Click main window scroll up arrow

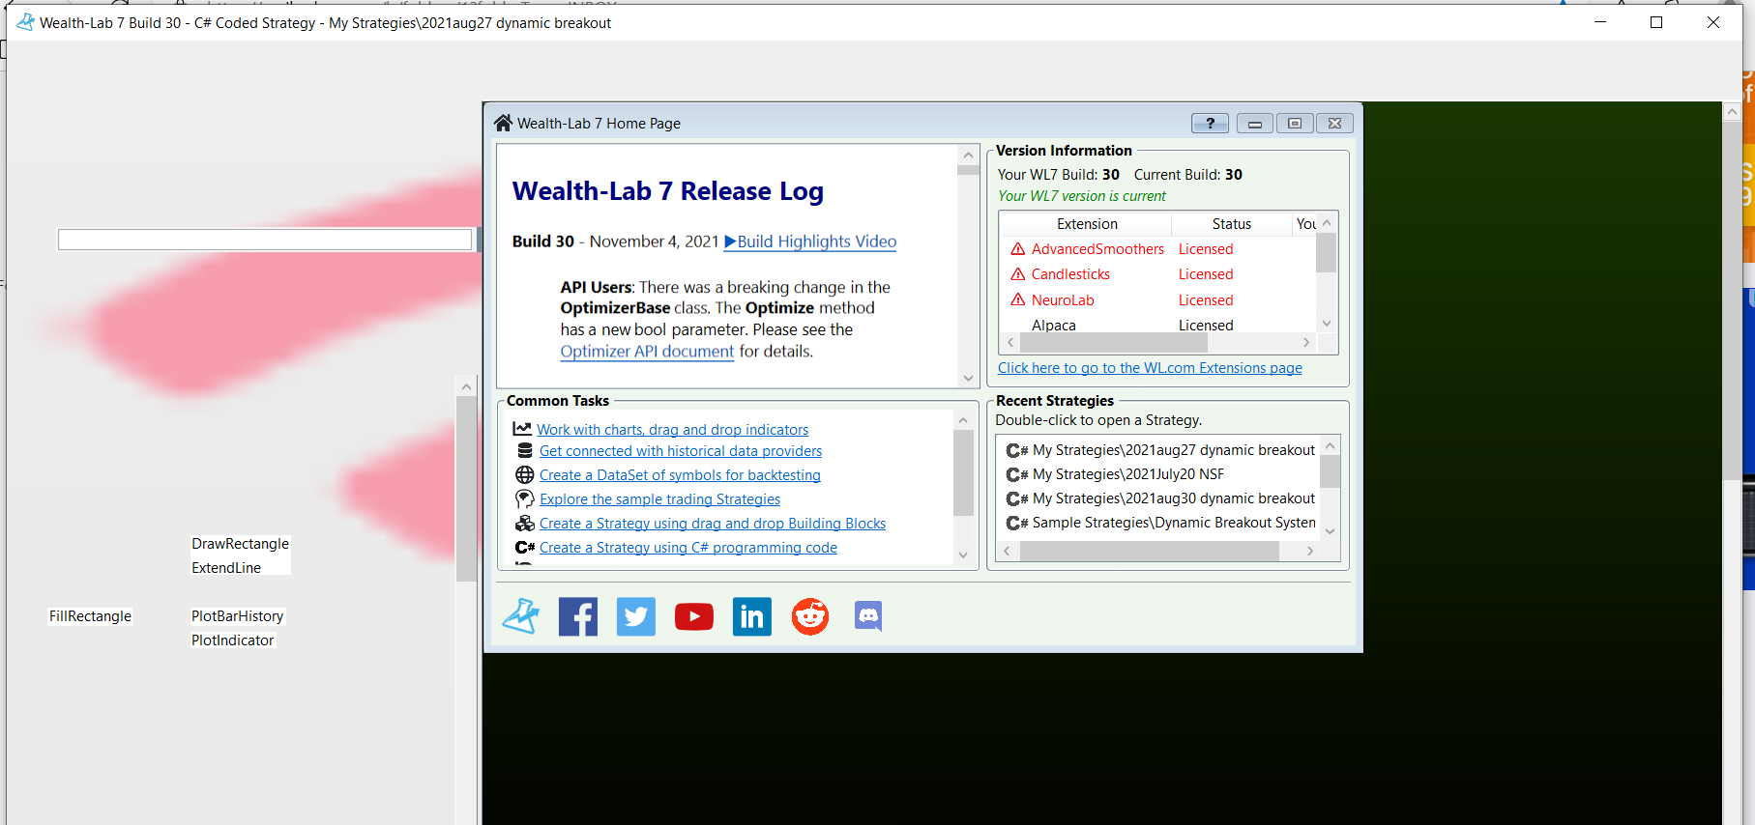1732,112
